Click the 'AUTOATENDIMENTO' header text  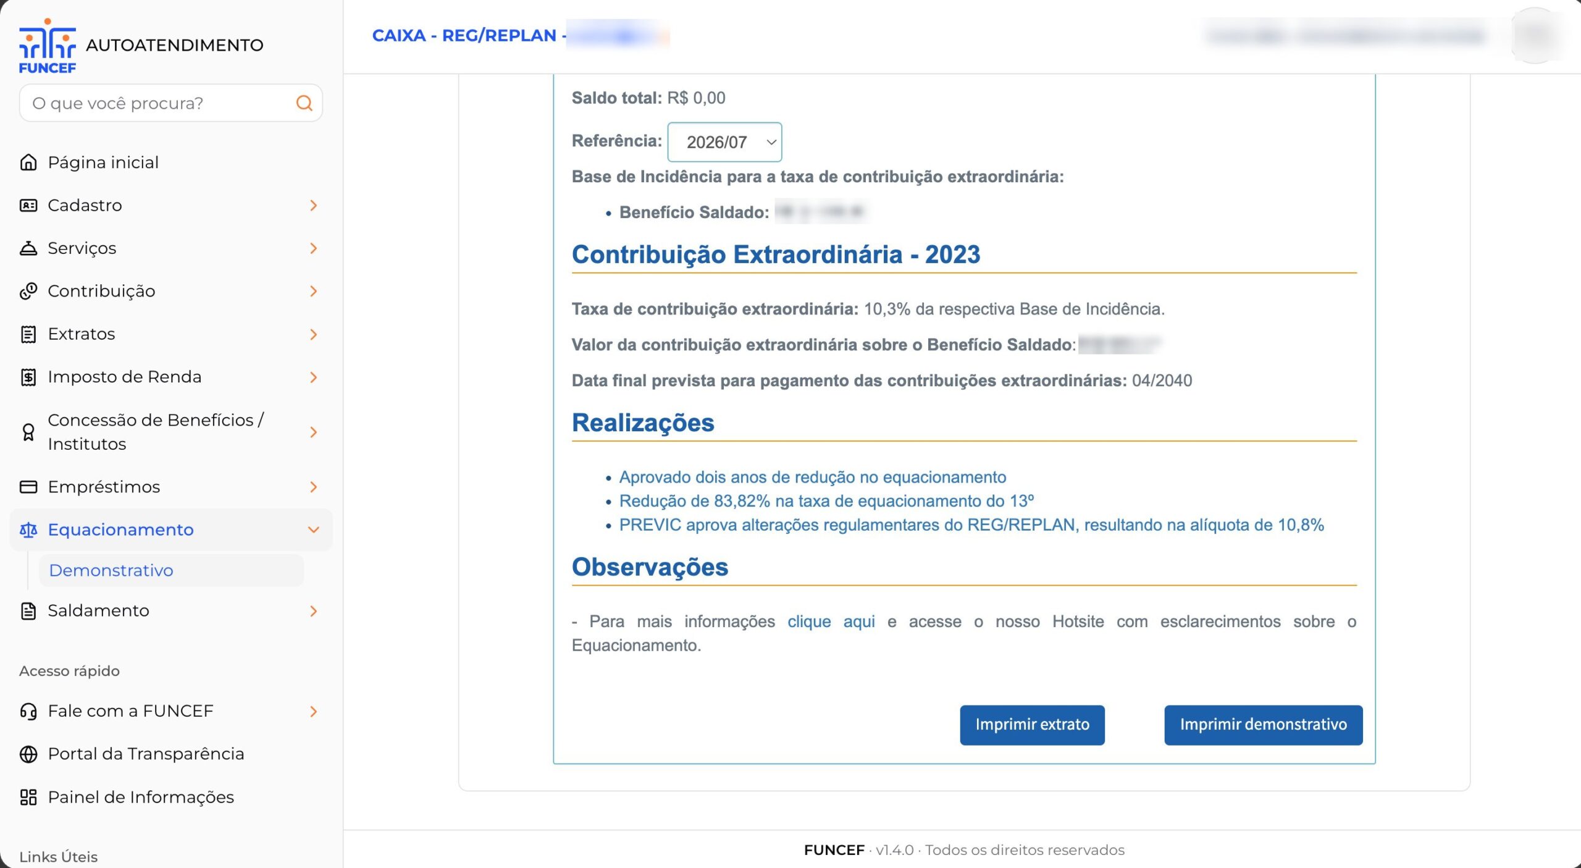pos(174,45)
